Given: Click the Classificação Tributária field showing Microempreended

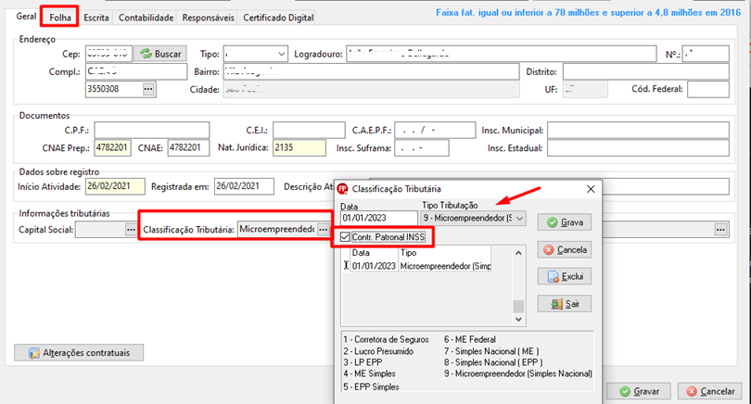Looking at the screenshot, I should (277, 229).
